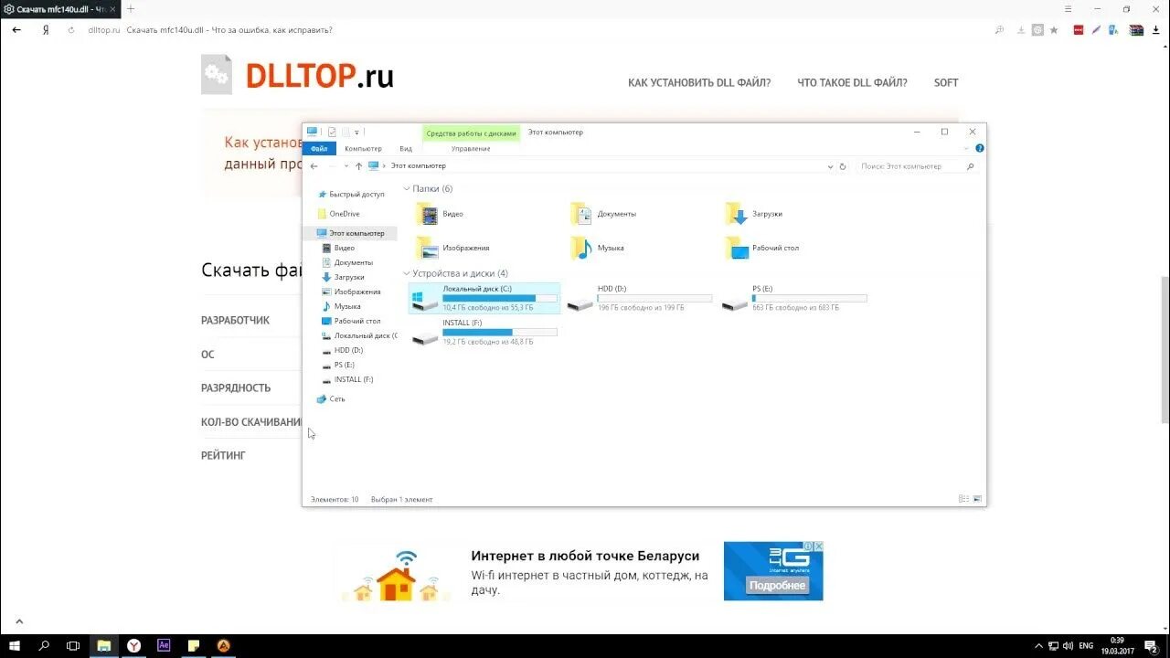Select HDD (D:) in navigation pane
The image size is (1170, 658).
coord(343,350)
